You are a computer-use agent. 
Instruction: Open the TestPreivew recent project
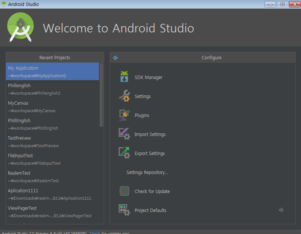pos(52,142)
